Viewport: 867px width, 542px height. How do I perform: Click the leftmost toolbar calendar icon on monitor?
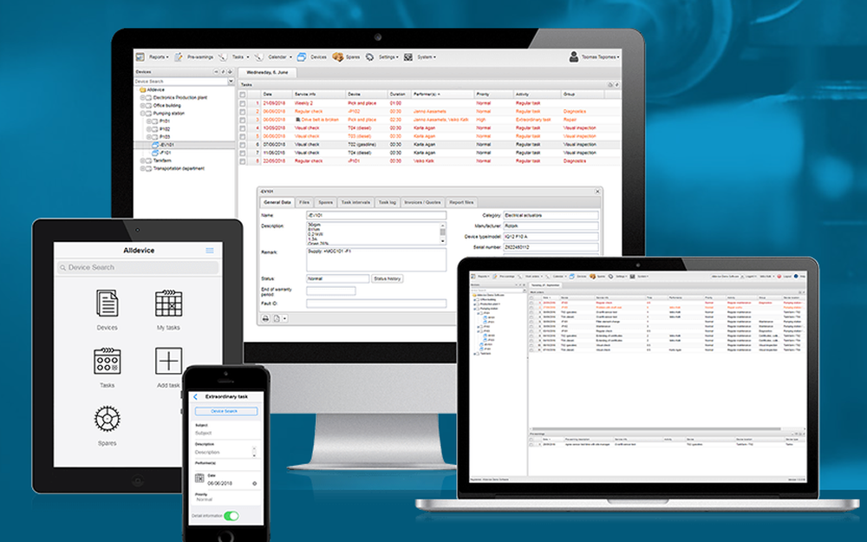pyautogui.click(x=140, y=57)
